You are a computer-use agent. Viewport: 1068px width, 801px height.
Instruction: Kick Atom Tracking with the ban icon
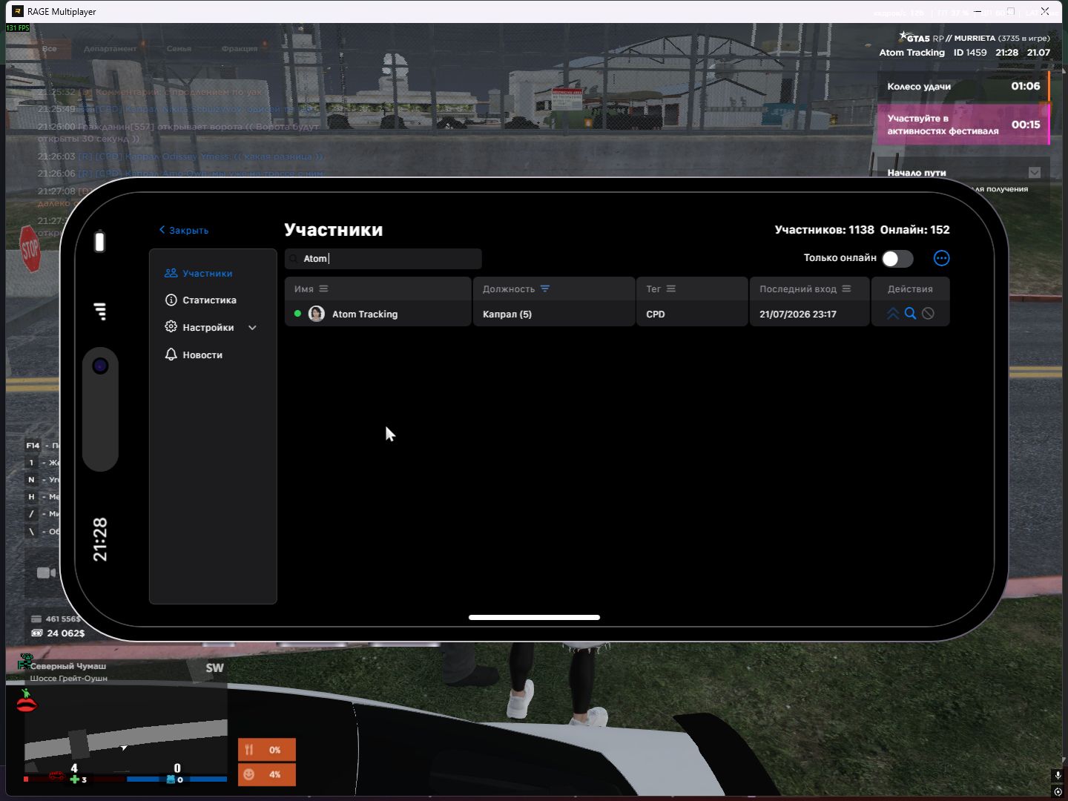tap(928, 314)
